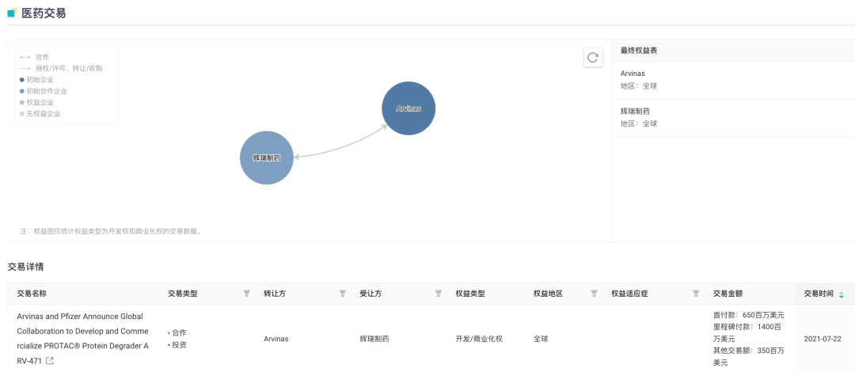
Task: Click 权益企业 legend dot entry
Action: point(36,102)
